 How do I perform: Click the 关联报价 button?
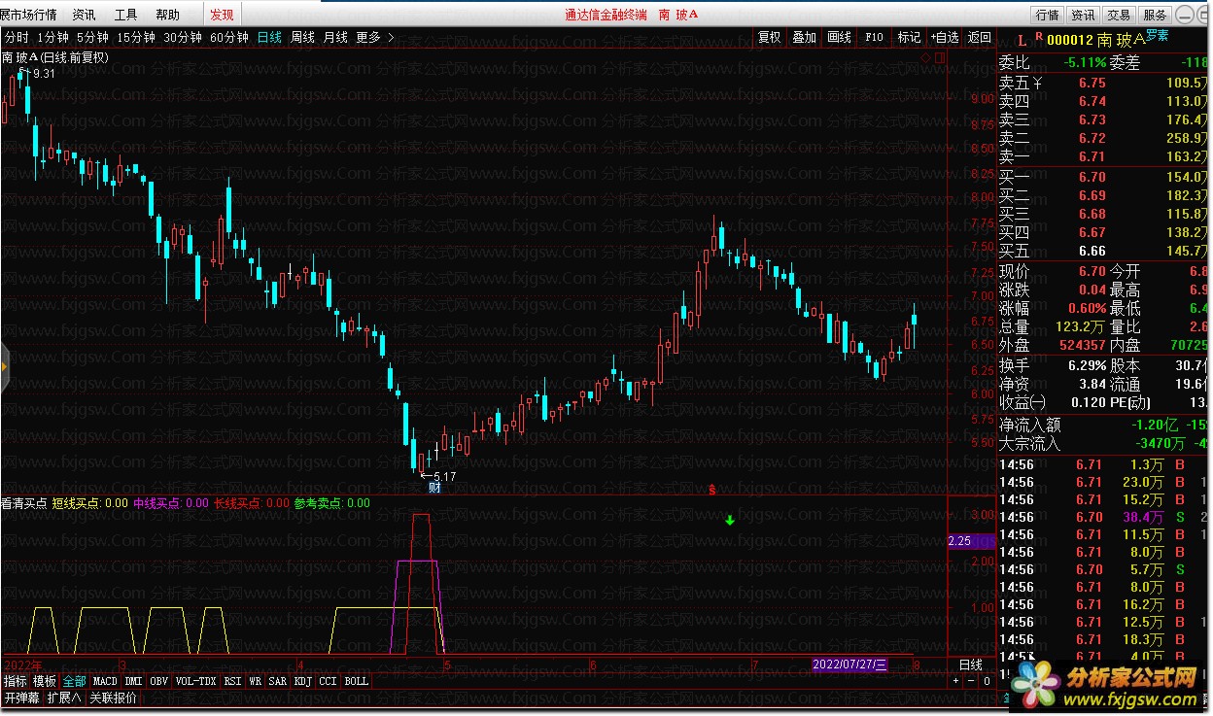pyautogui.click(x=114, y=698)
